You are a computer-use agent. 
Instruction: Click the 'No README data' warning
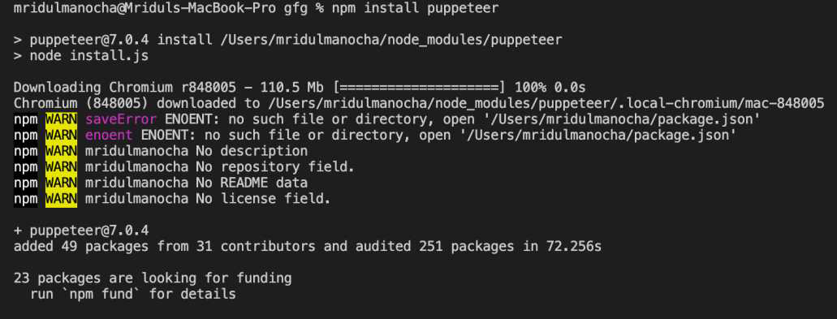pyautogui.click(x=252, y=183)
